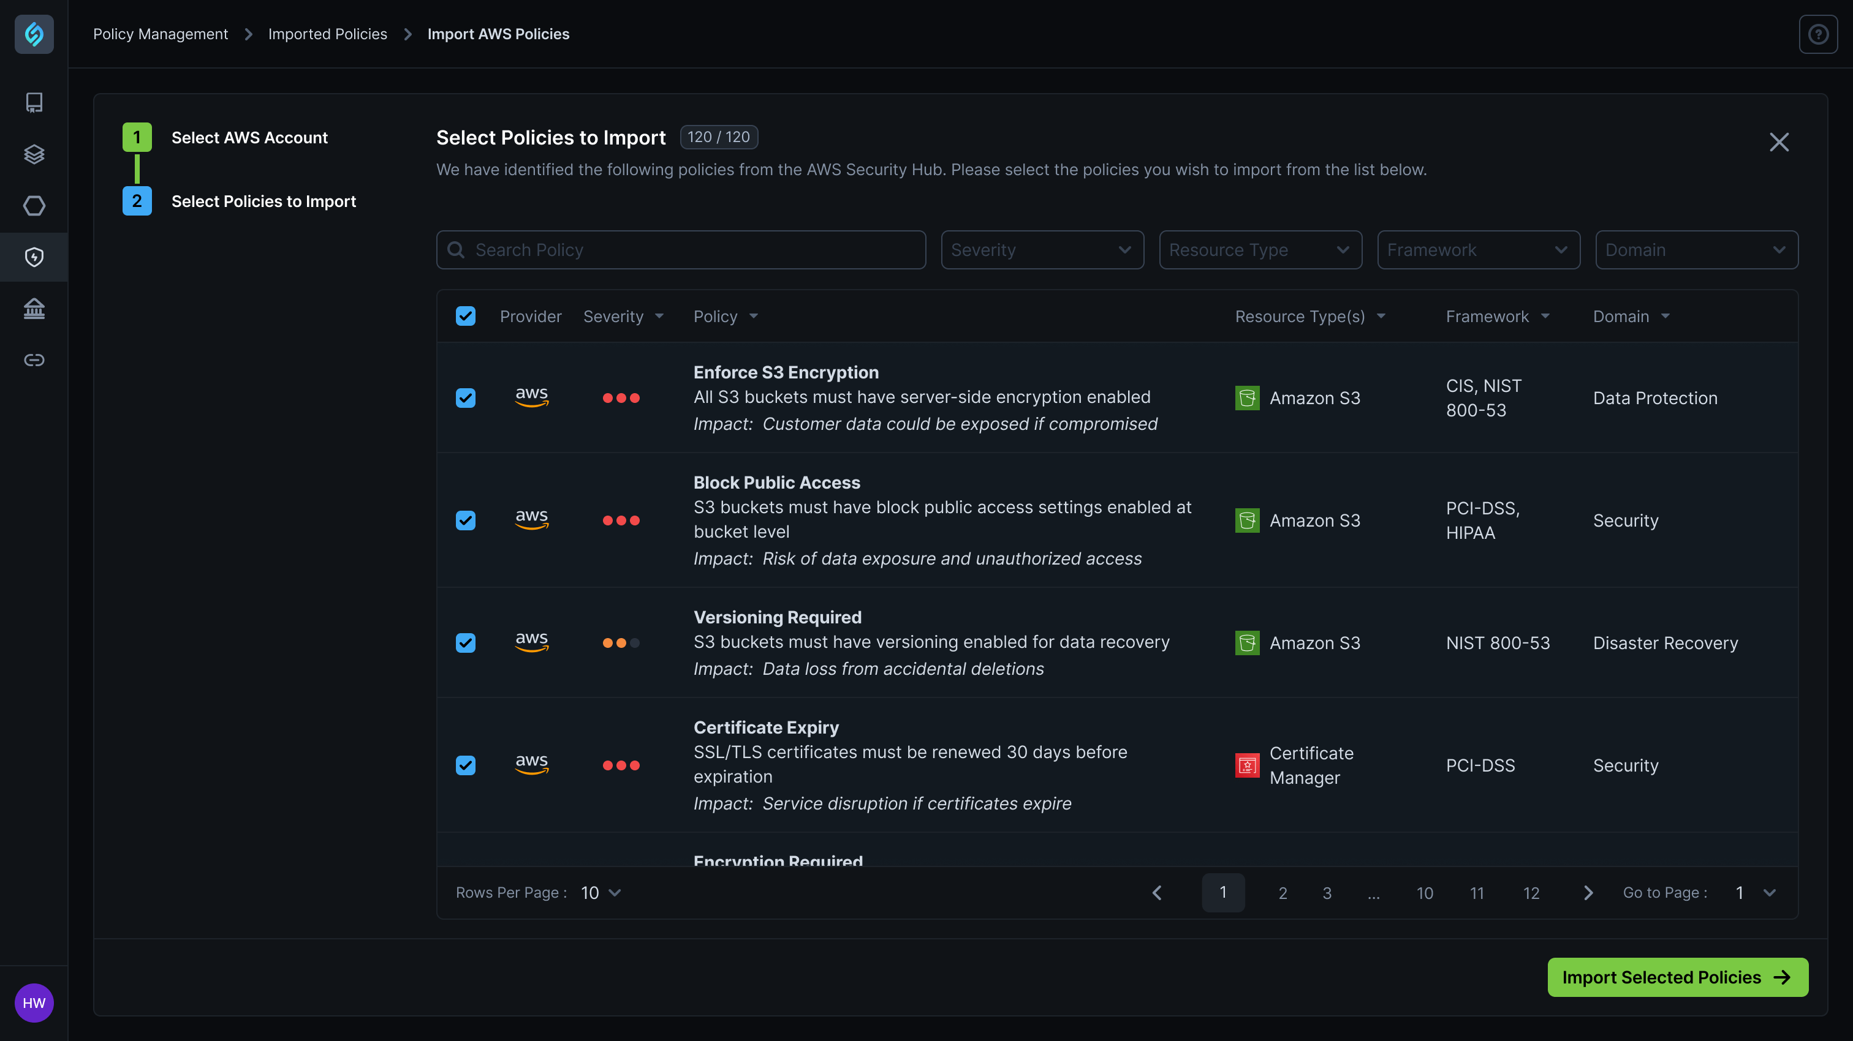Click the Versioning Required policy title
Image resolution: width=1853 pixels, height=1041 pixels.
tap(777, 617)
